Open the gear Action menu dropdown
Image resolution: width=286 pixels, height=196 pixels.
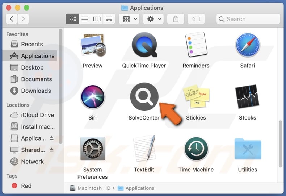coord(153,19)
